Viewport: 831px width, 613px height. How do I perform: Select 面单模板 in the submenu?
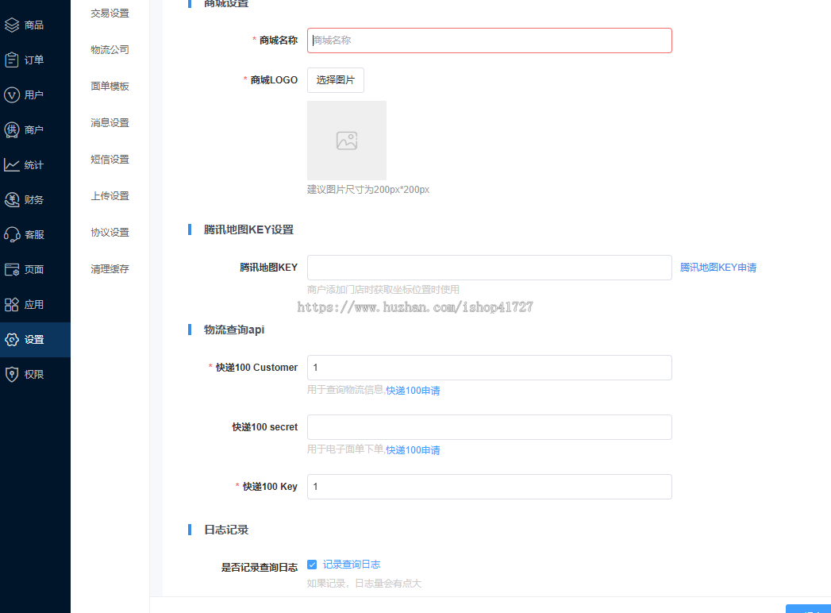click(x=110, y=87)
